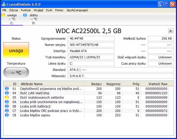Viewport: 177px width, 139px height.
Task: Click the yellow uwaga health status button
Action: click(x=16, y=50)
